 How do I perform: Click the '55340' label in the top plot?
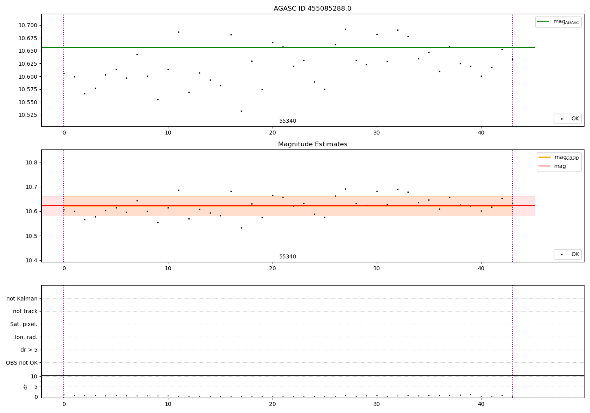pyautogui.click(x=288, y=121)
